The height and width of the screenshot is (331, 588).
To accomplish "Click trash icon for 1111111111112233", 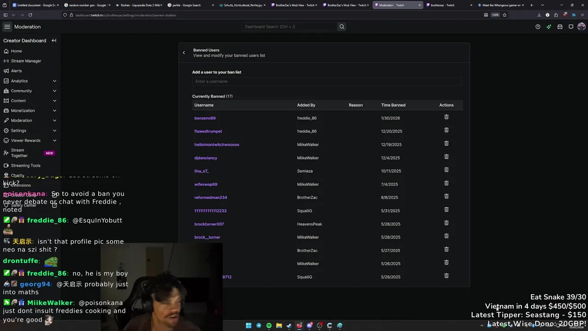I will pyautogui.click(x=446, y=210).
